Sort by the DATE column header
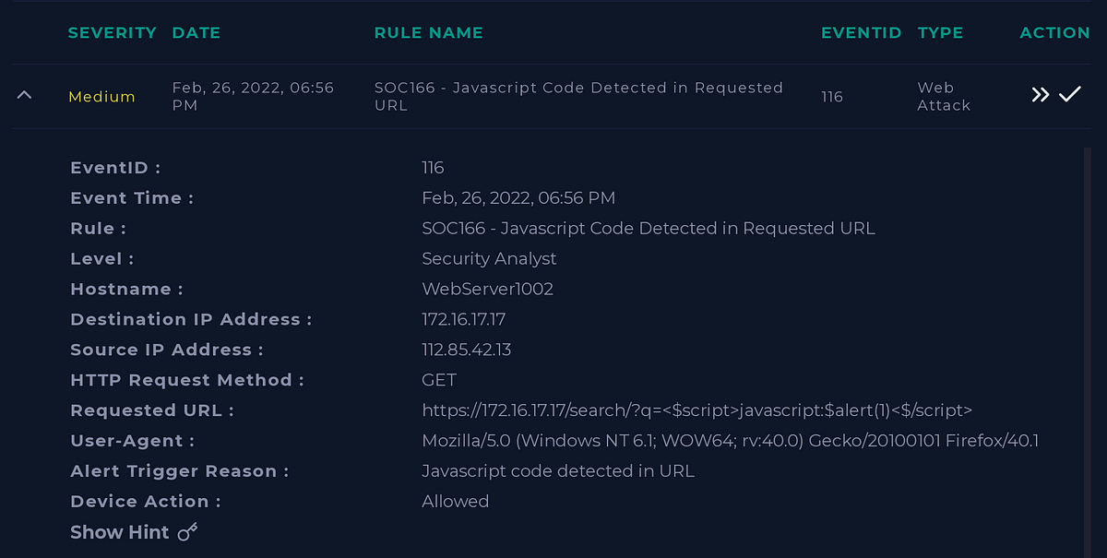 pyautogui.click(x=196, y=32)
